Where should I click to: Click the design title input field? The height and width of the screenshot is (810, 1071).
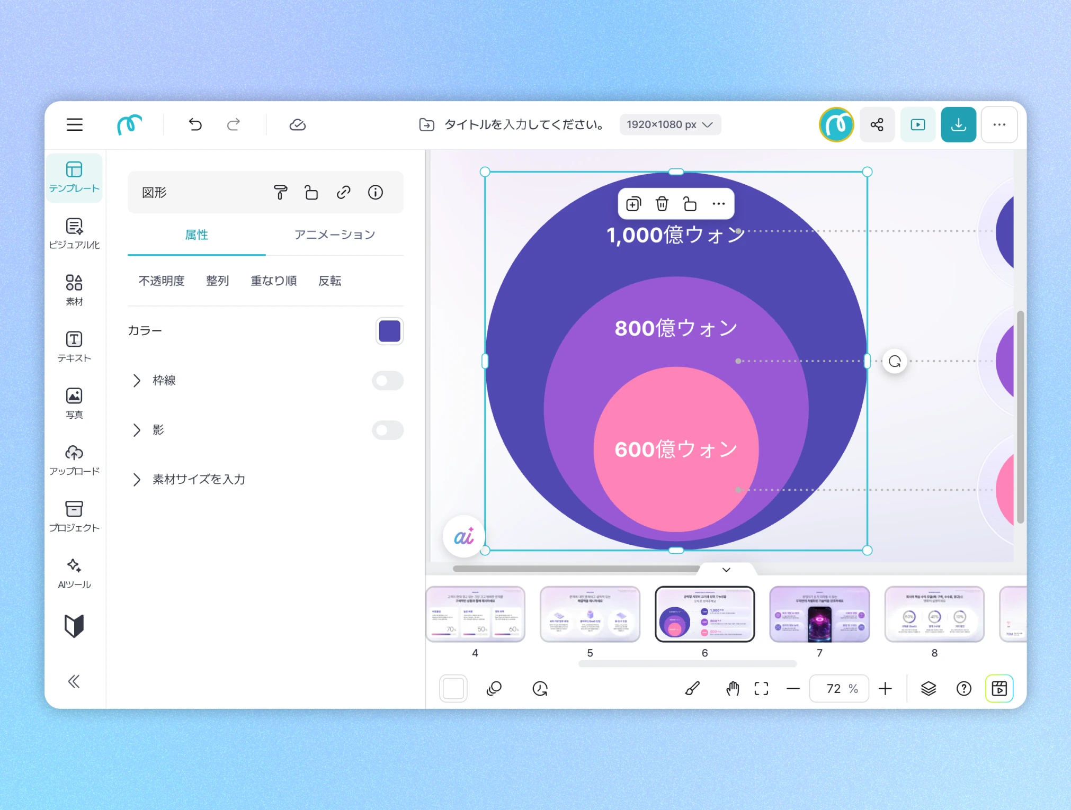click(524, 125)
